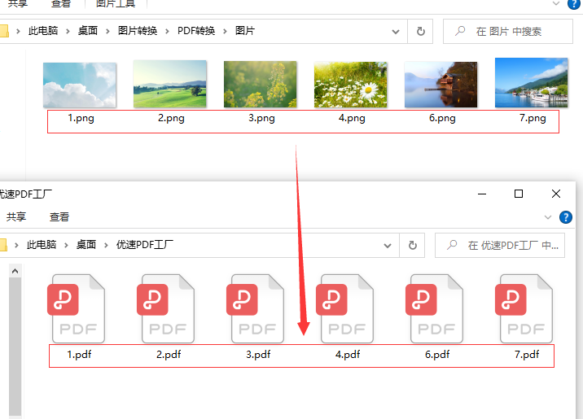Go to 此电脑 in 图片 window breadcrumb
583x419 pixels.
click(x=43, y=31)
